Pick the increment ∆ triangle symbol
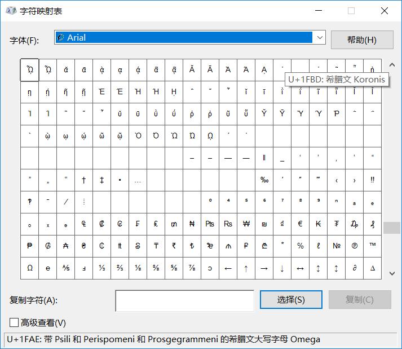Viewport: 402px width, 349px height. 373,268
